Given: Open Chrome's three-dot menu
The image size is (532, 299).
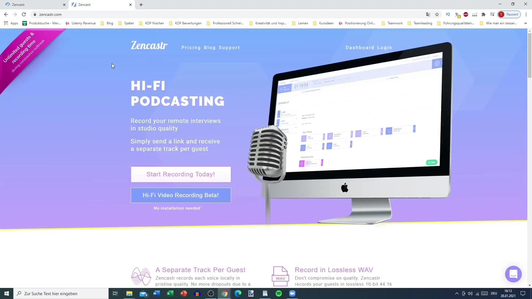Looking at the screenshot, I should pyautogui.click(x=526, y=14).
